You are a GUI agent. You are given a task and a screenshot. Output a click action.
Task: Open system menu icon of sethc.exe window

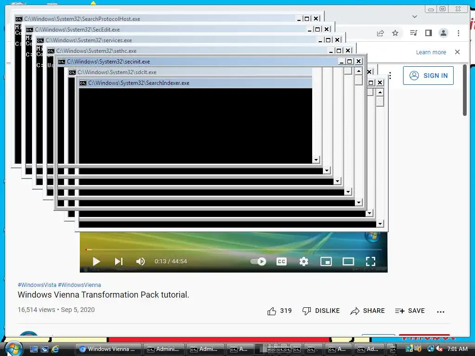click(51, 51)
